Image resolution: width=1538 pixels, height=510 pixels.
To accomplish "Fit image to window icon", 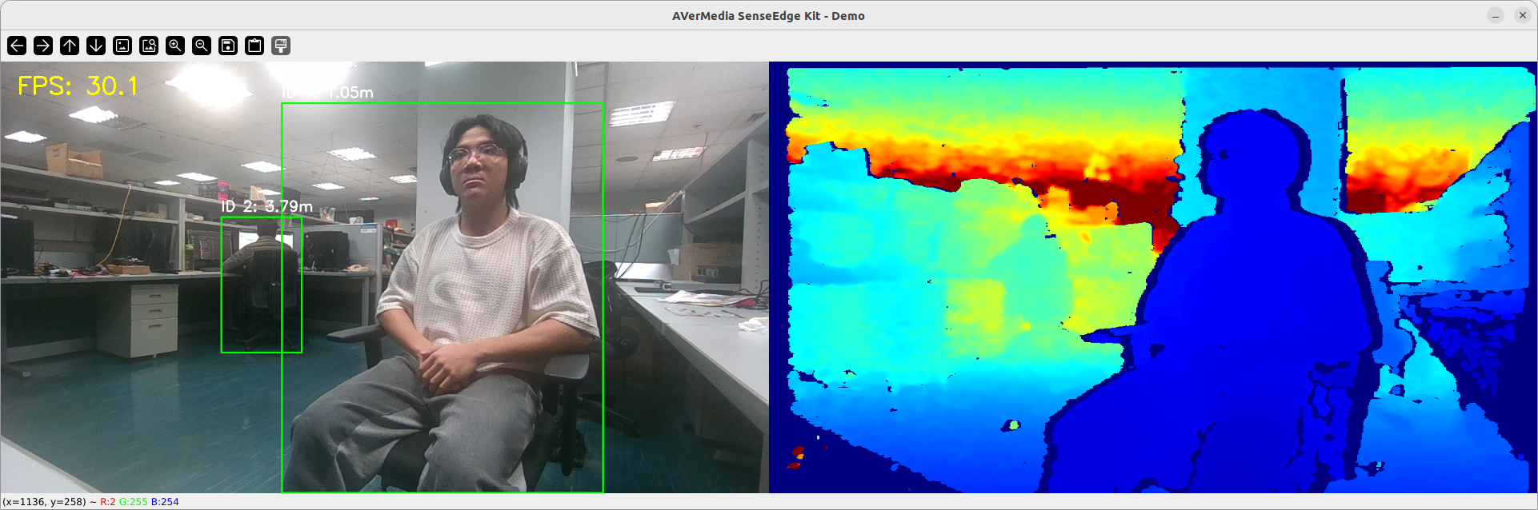I will [x=149, y=46].
